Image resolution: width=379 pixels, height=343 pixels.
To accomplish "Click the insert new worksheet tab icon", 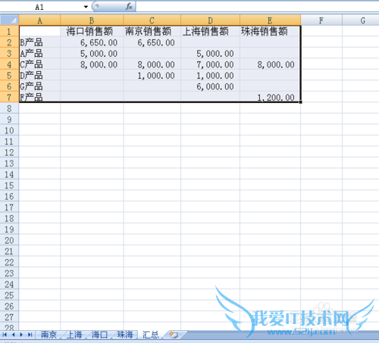I will [x=174, y=335].
